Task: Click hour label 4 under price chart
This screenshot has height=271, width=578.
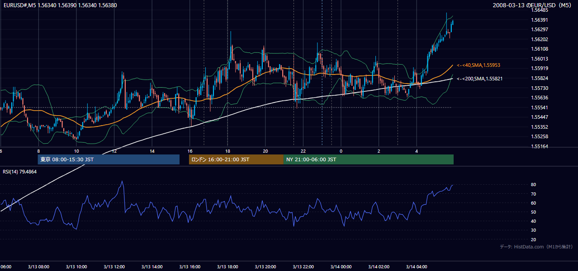Action: pos(417,151)
